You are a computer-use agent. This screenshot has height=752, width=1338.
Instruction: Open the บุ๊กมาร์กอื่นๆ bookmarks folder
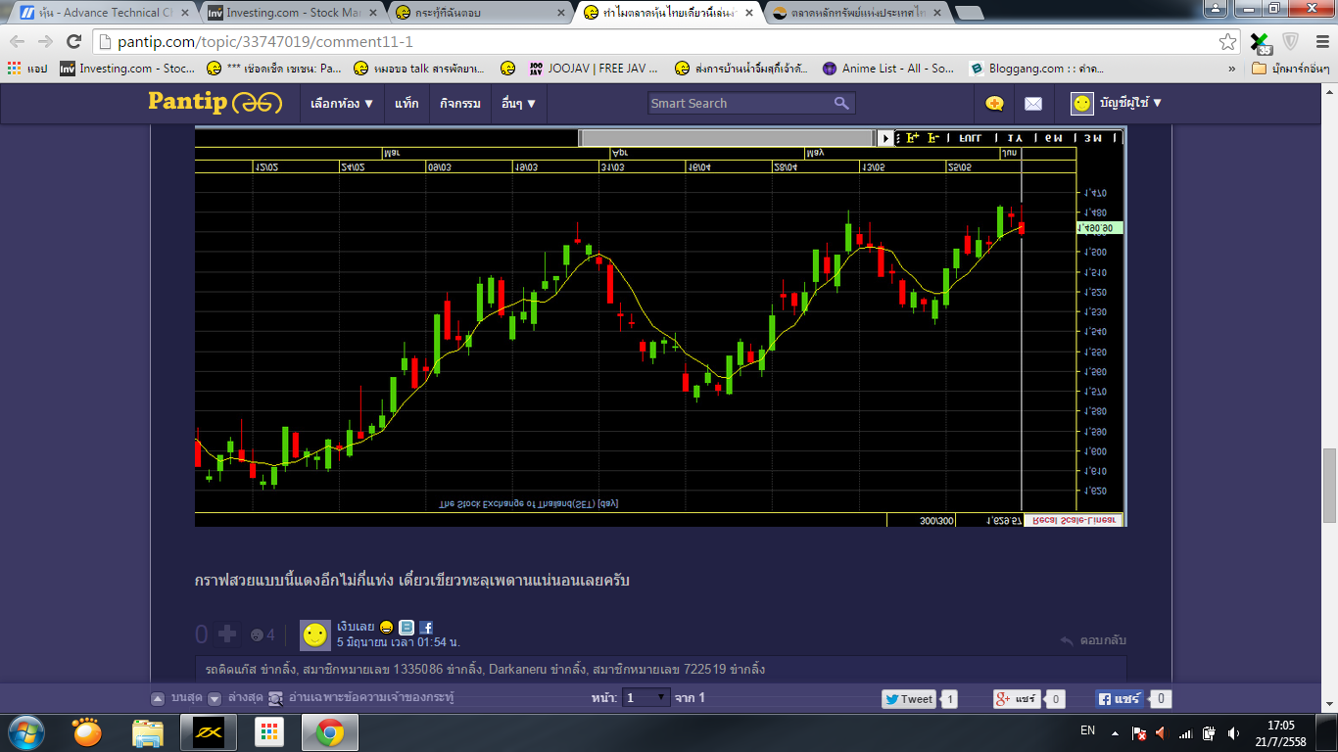pyautogui.click(x=1290, y=69)
